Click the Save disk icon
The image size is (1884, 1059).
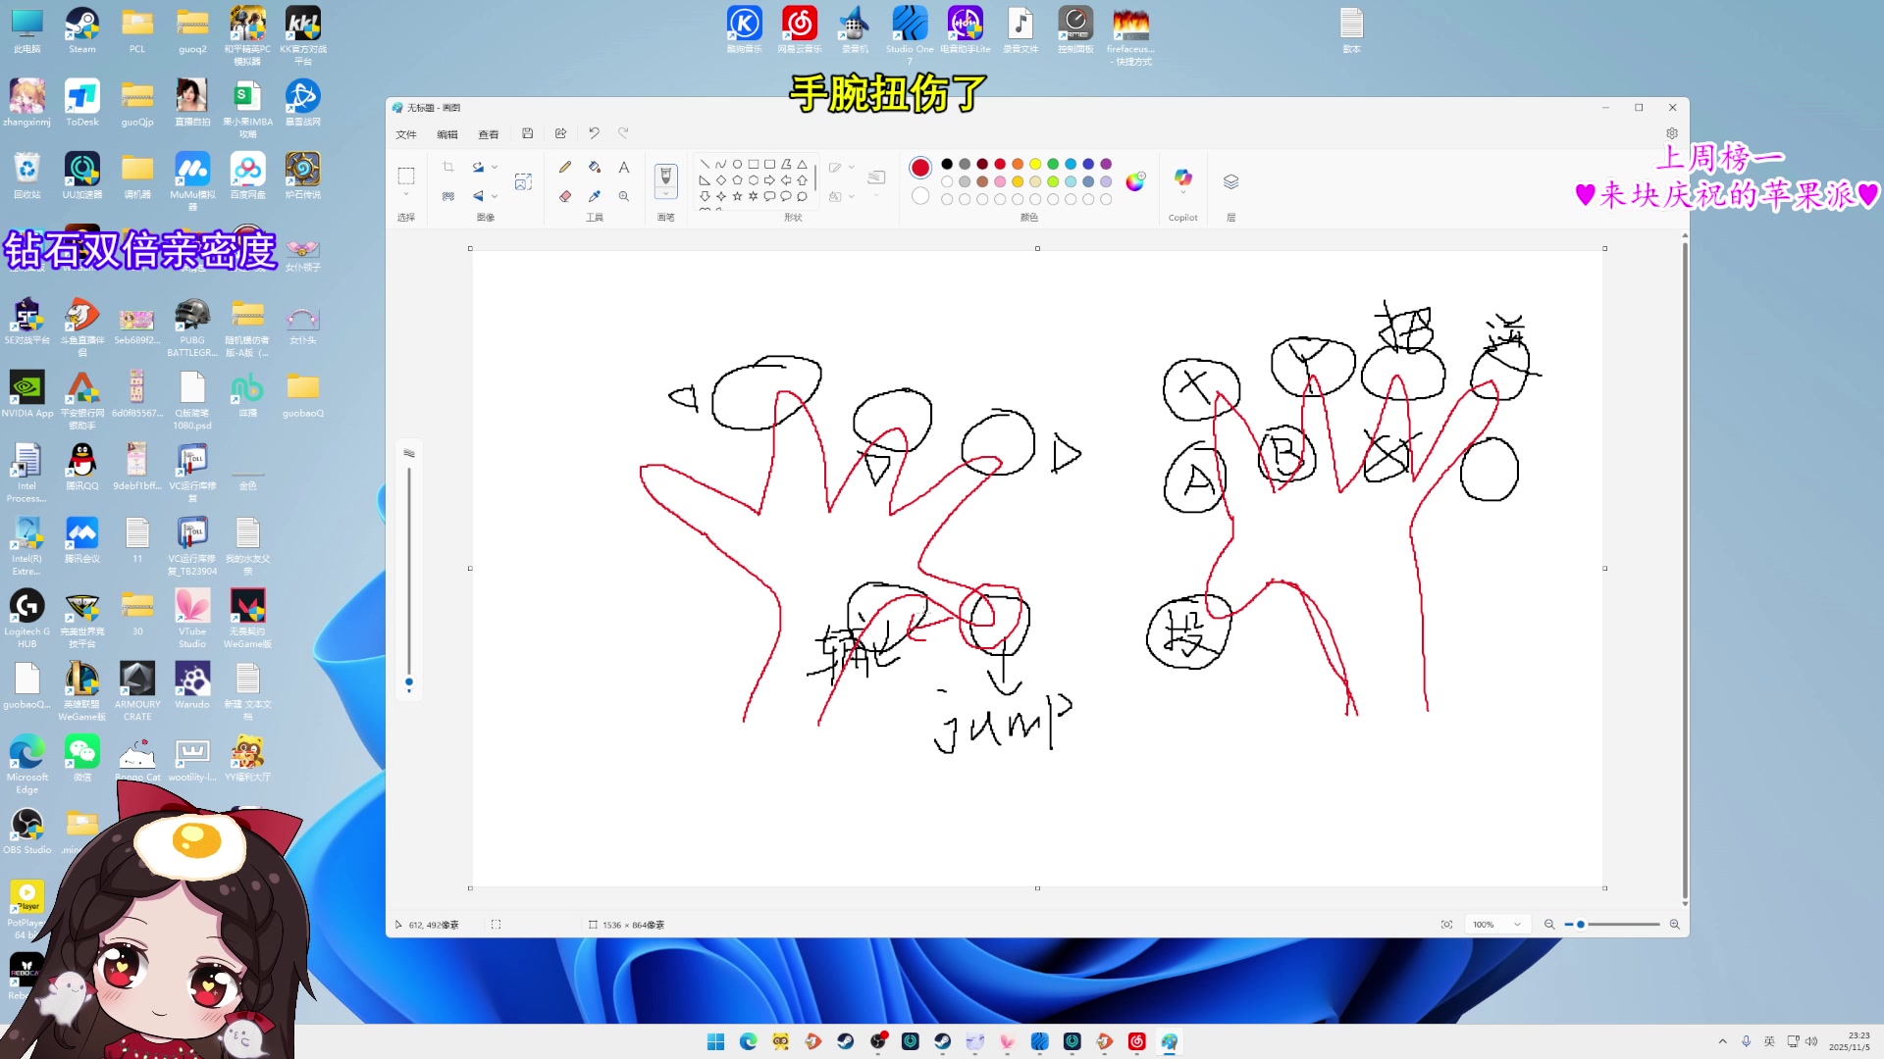pos(527,133)
